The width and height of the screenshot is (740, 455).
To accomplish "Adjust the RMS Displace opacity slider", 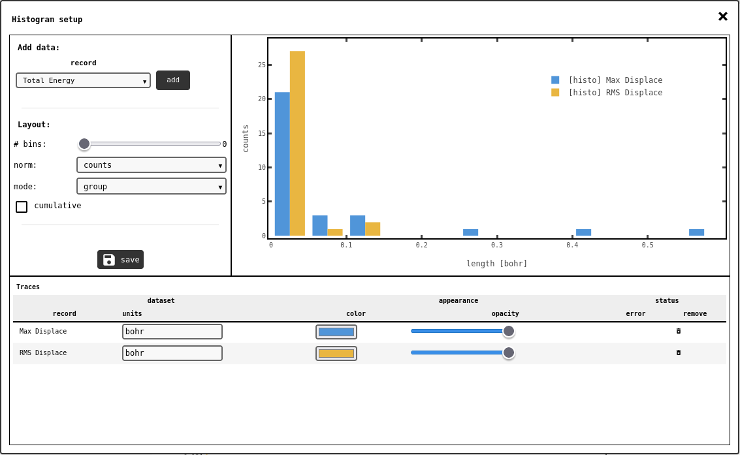I will [508, 353].
